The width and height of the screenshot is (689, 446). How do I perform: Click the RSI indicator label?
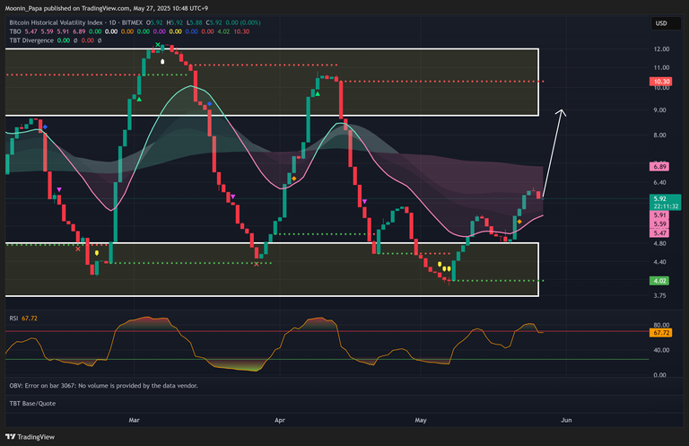tap(14, 316)
